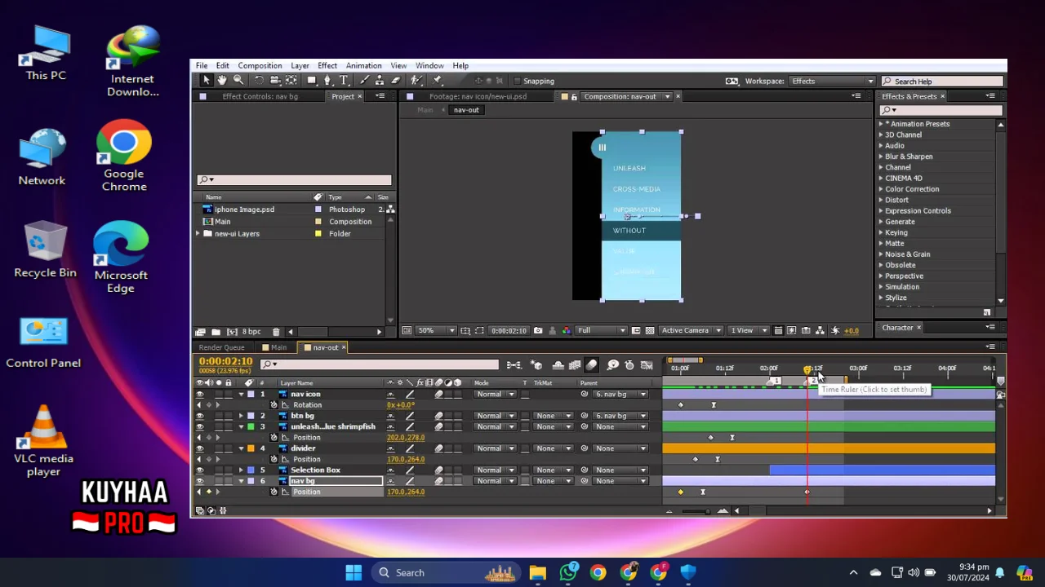The image size is (1045, 587).
Task: Open the Layer menu
Action: [300, 65]
